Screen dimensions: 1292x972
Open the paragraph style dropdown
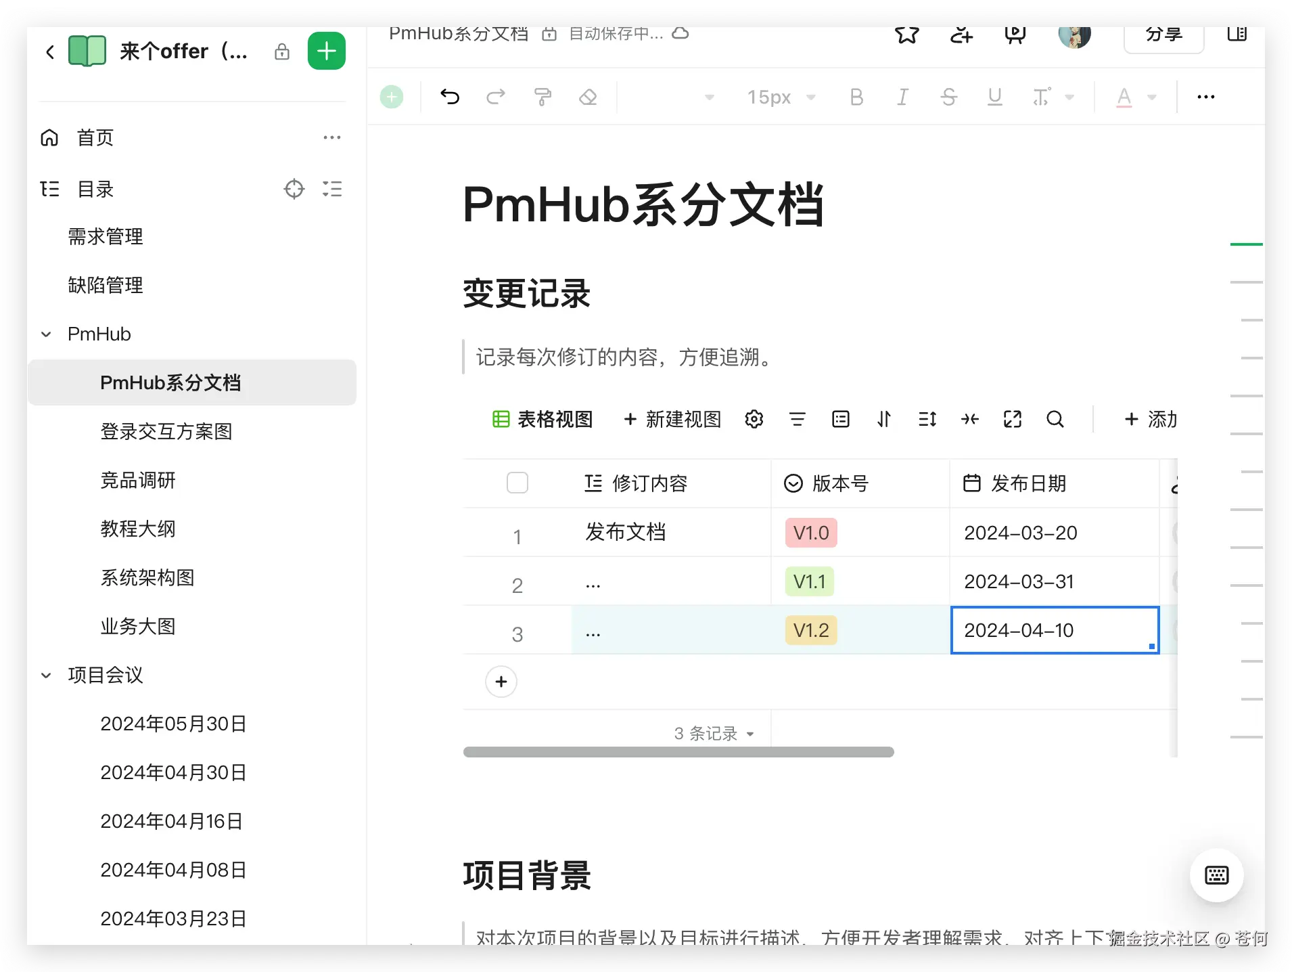point(710,97)
